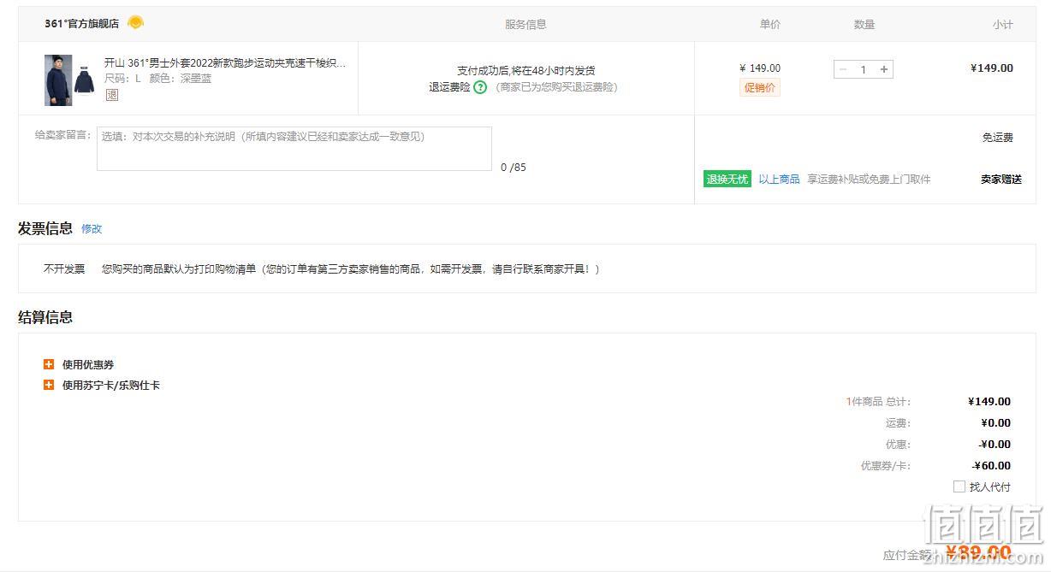This screenshot has width=1051, height=572.
Task: Click the 卖家赠送 text
Action: tap(1001, 179)
